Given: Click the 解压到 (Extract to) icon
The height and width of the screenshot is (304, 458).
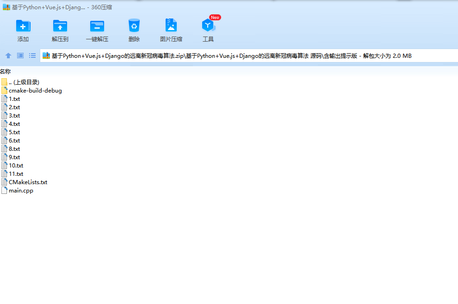Looking at the screenshot, I should coord(60,26).
